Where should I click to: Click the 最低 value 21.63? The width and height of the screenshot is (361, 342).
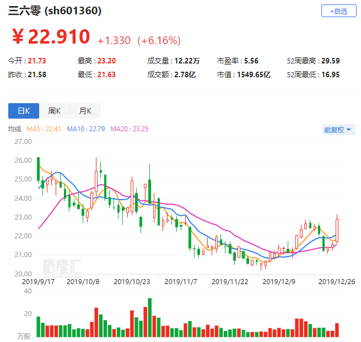[106, 74]
